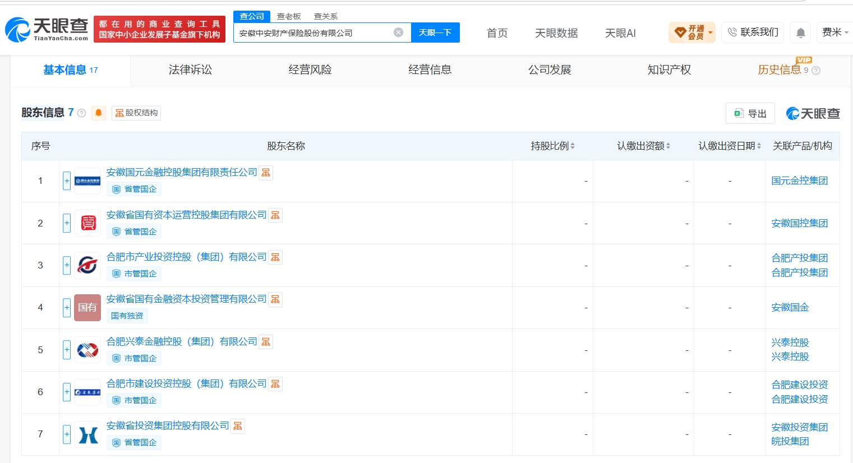The width and height of the screenshot is (853, 463).
Task: Sort by 认缴出资日期 column arrows
Action: coord(759,146)
